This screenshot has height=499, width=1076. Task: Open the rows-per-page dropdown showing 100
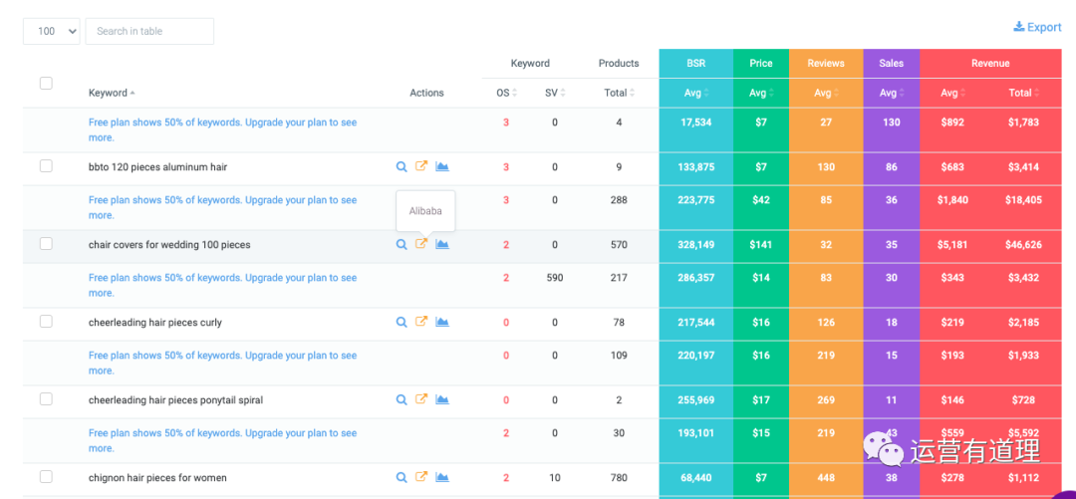tap(51, 31)
